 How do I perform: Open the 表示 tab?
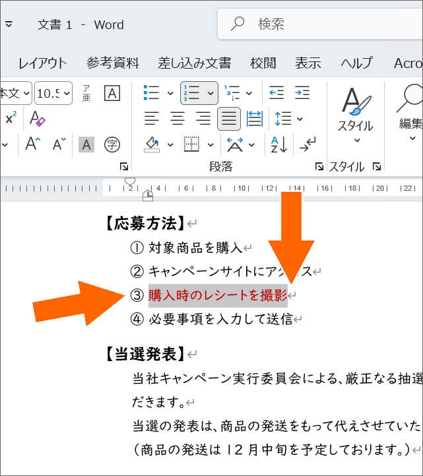[x=308, y=63]
